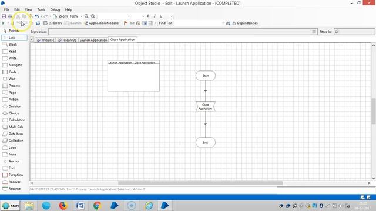Open the run speed dropdown arrow

point(8,23)
